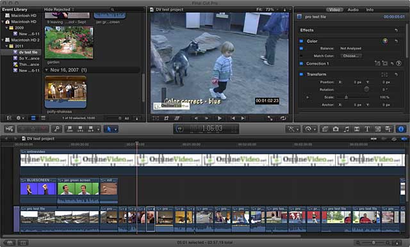
Task: Toggle the Inspector info button
Action: 401,129
